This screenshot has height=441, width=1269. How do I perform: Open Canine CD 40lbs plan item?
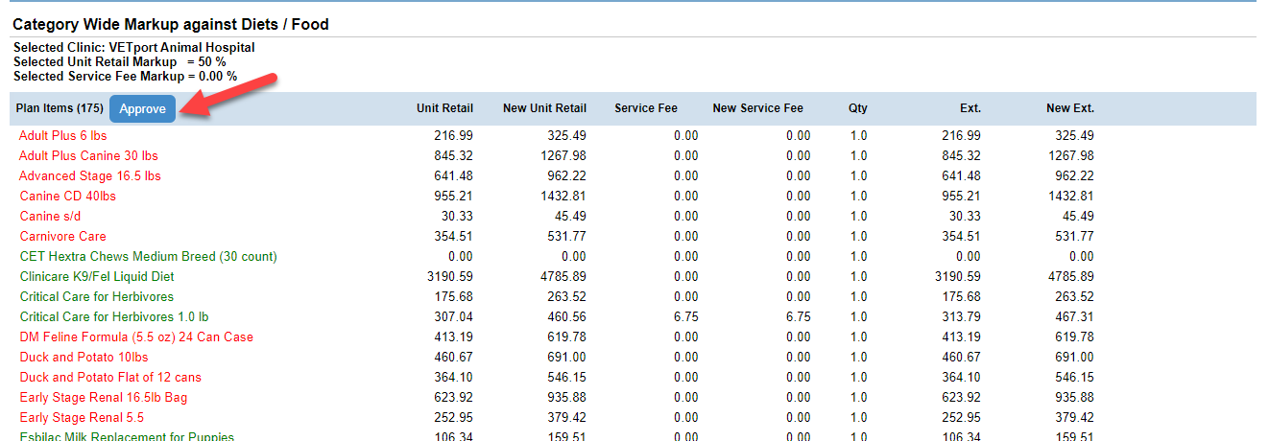click(67, 197)
